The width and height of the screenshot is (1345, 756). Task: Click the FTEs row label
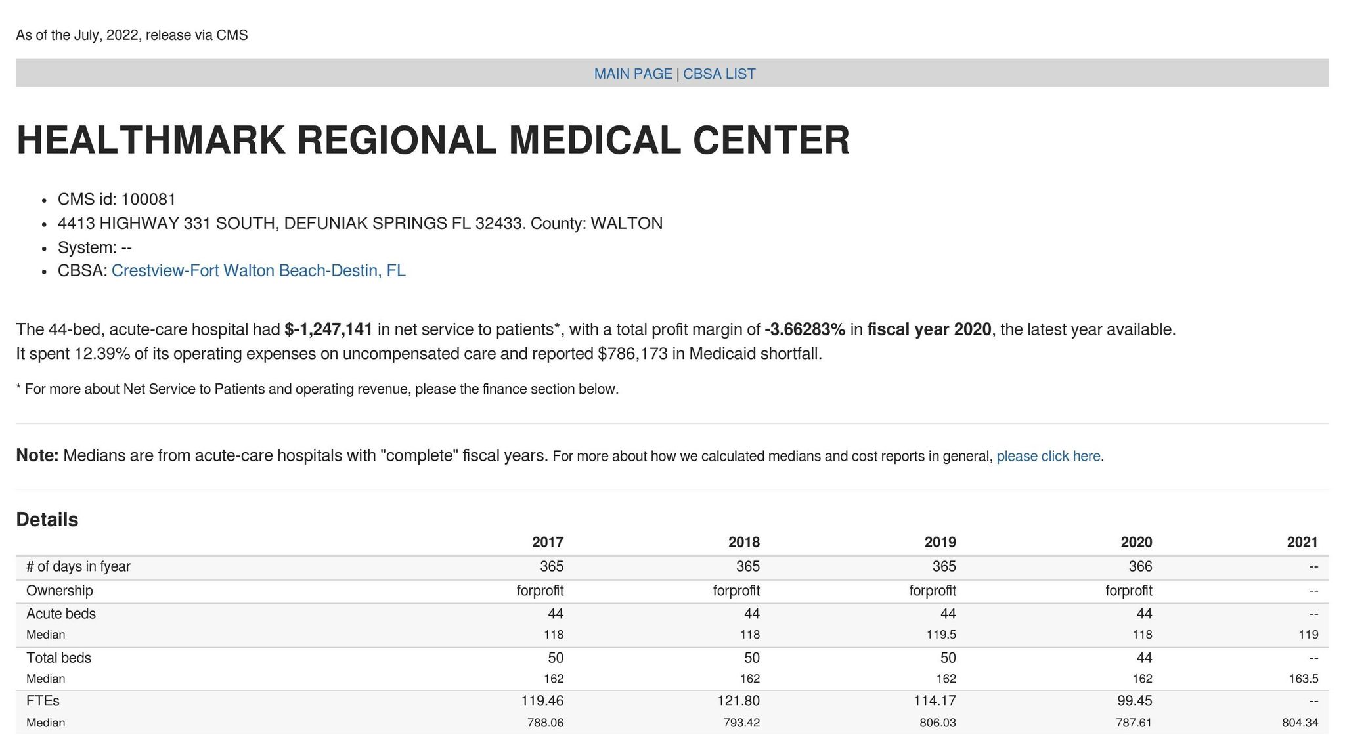42,700
